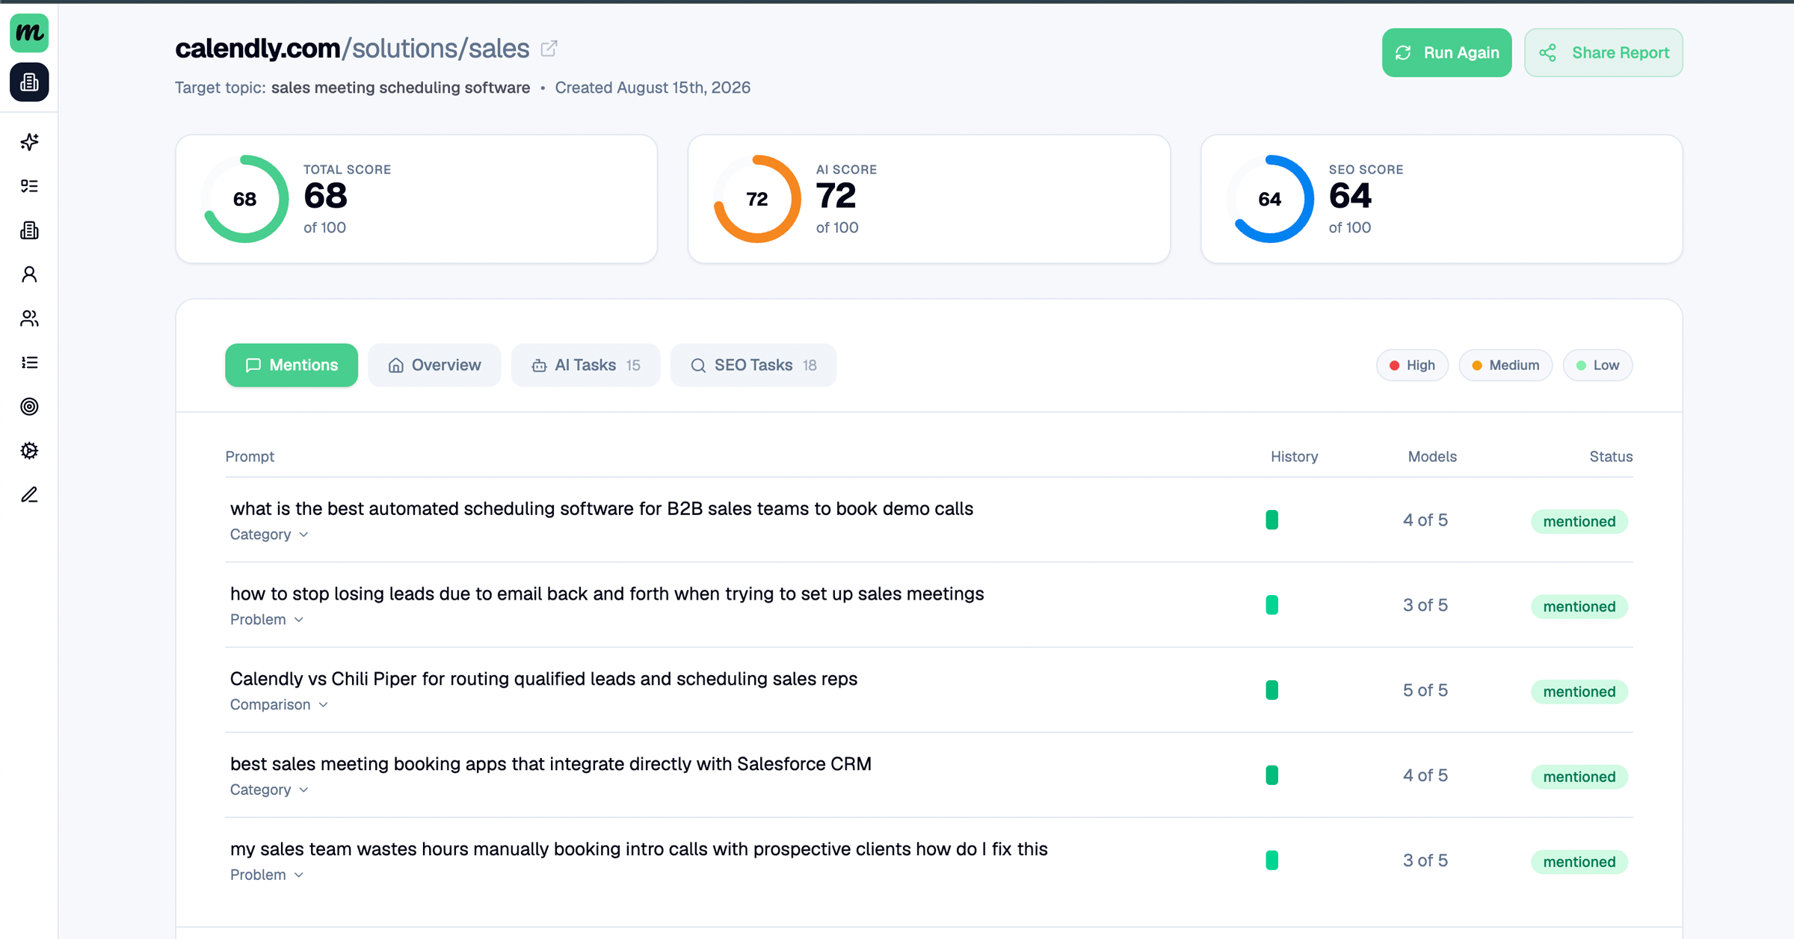Image resolution: width=1794 pixels, height=939 pixels.
Task: Click the target topic 'sales meeting scheduling software'
Action: point(401,88)
